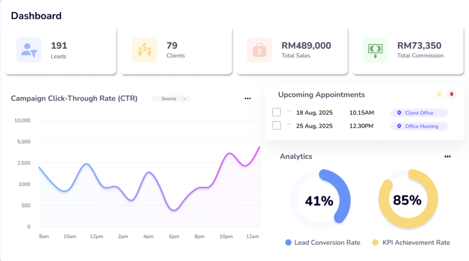The image size is (469, 261).
Task: Click the yellow KPI Achievement Rate legend dot
Action: point(376,243)
